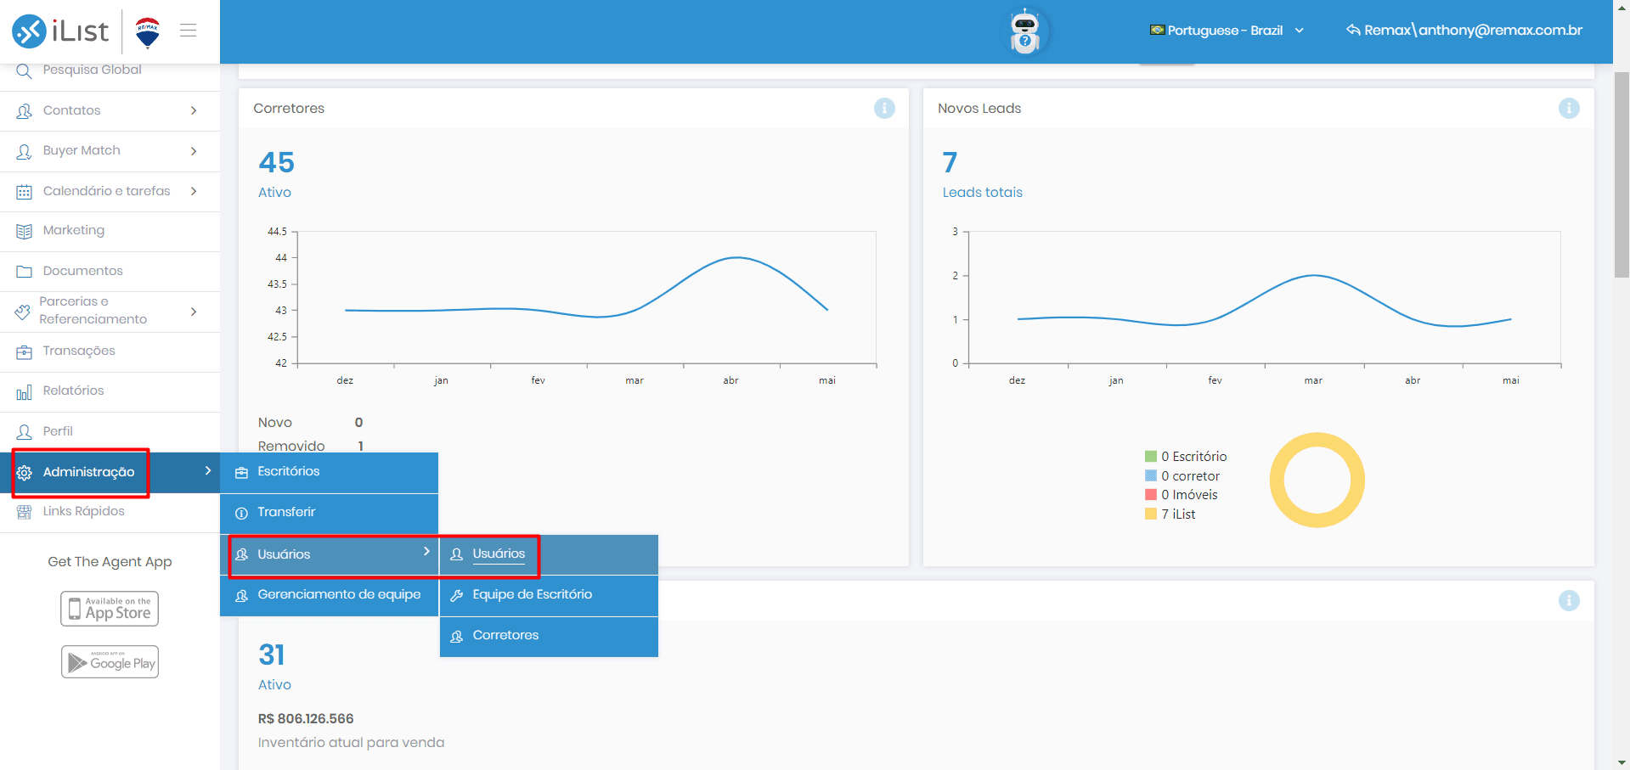Open Gerenciamento de equipe menu entry

coord(329,595)
